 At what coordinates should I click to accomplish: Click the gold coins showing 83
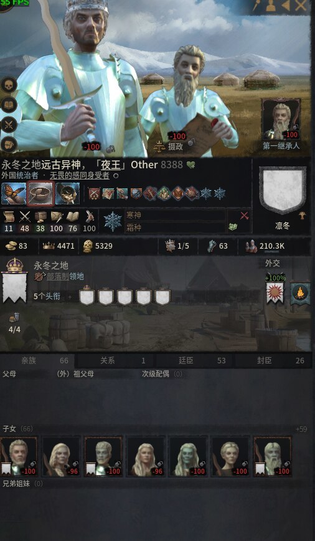click(x=16, y=246)
